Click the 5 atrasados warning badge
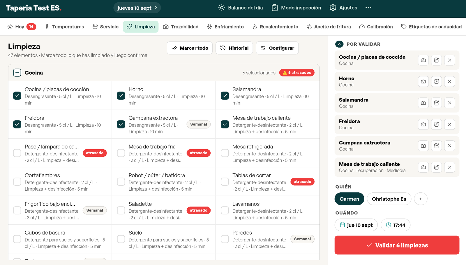The image size is (466, 265). tap(297, 73)
